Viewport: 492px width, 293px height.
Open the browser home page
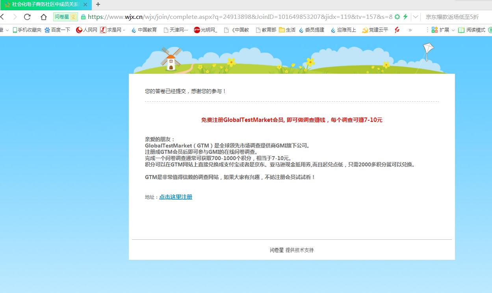tap(44, 17)
